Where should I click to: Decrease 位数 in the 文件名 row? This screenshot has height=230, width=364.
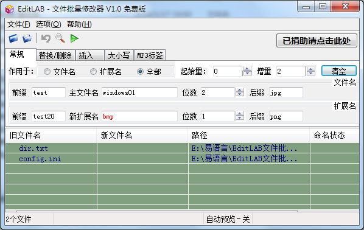[x=240, y=95]
